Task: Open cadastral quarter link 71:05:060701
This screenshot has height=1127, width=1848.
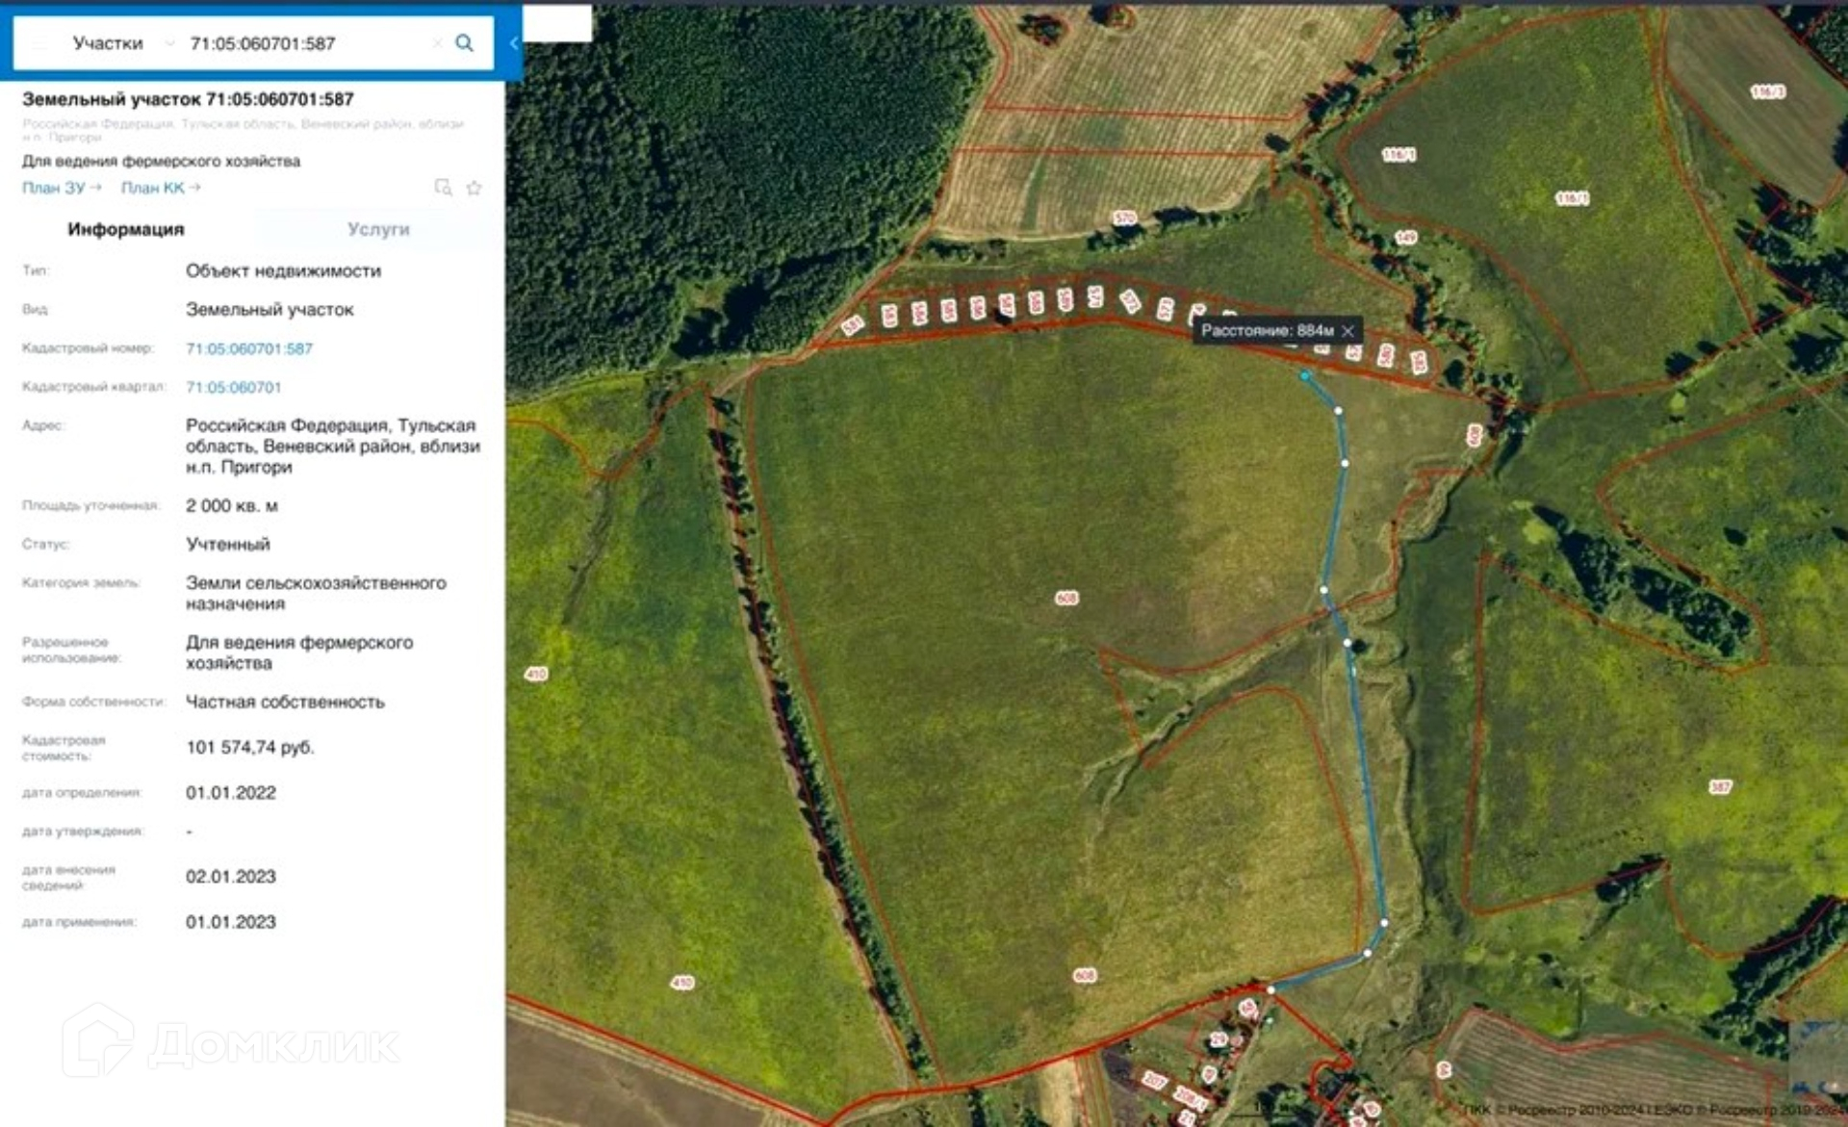Action: click(x=234, y=387)
